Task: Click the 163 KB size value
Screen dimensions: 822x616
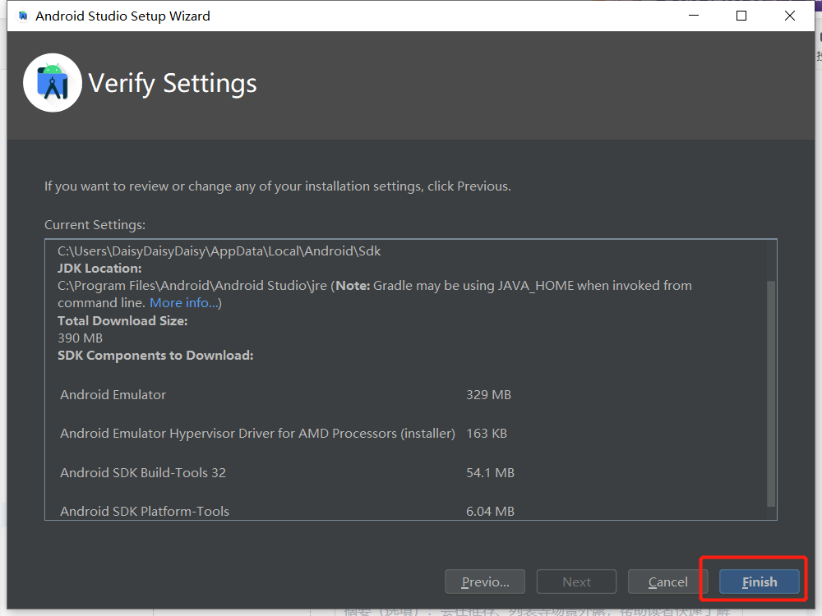Action: (487, 433)
